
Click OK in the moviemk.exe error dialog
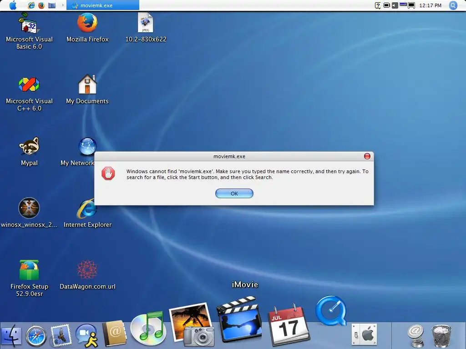click(234, 194)
